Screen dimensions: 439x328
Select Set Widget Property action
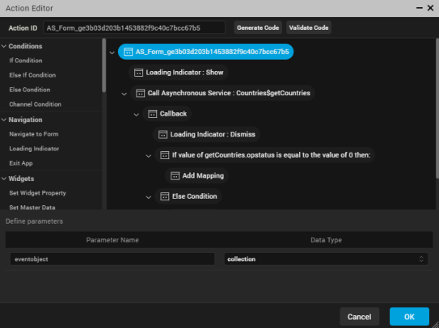pos(37,193)
